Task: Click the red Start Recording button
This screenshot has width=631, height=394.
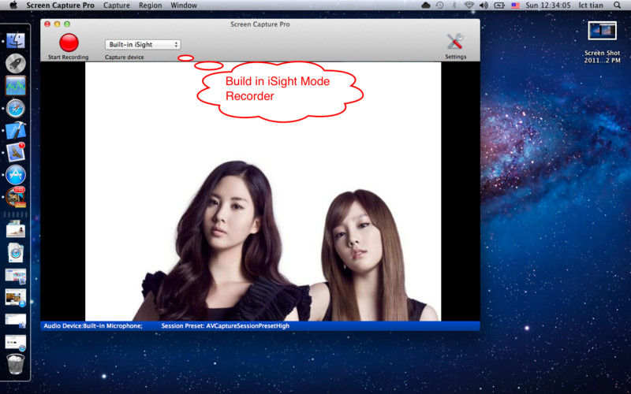Action: coord(69,43)
